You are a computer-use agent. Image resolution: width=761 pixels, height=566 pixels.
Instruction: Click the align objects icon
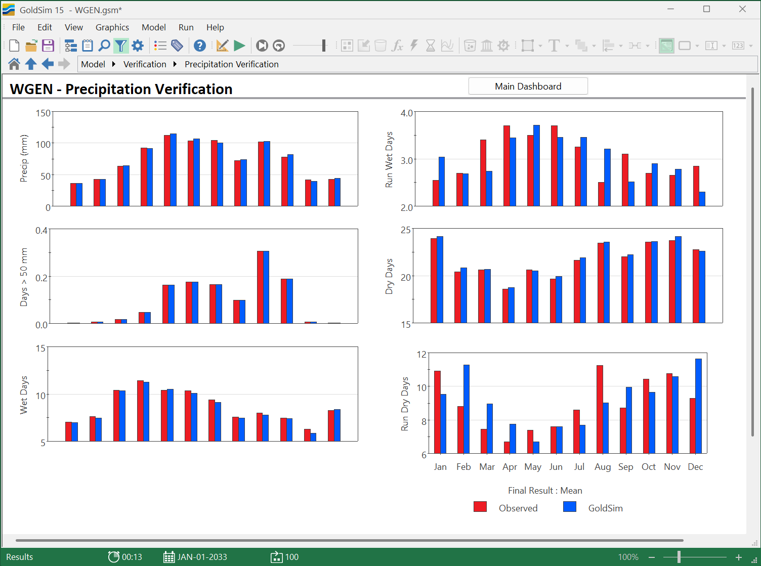[608, 46]
